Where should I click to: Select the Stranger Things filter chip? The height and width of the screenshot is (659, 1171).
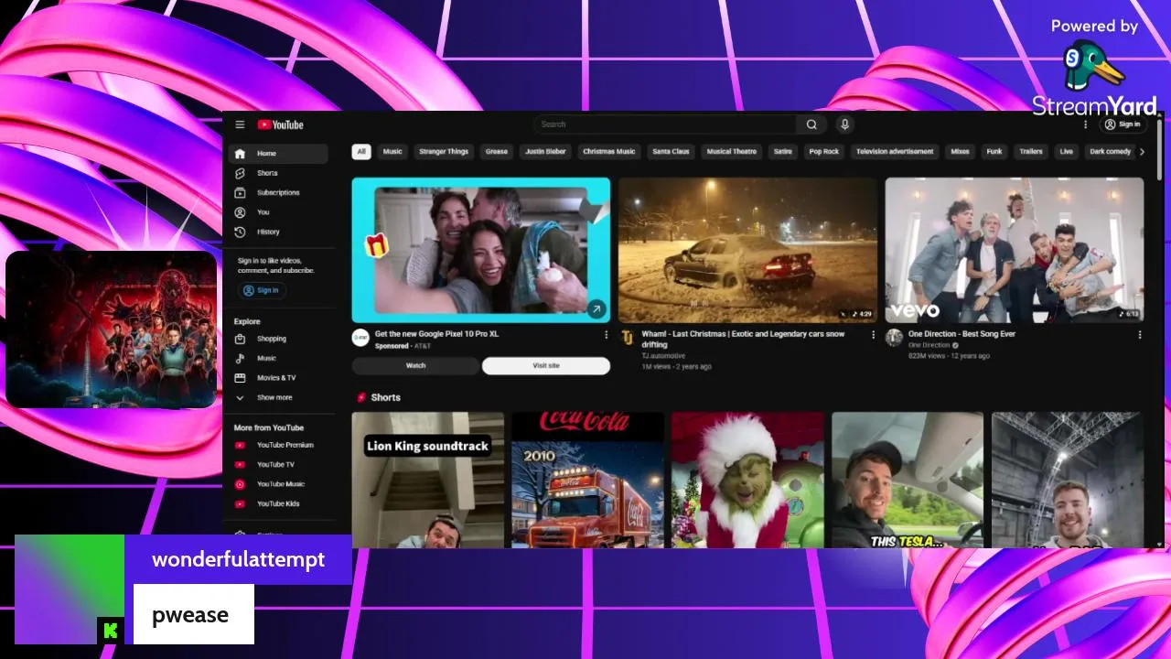coord(444,152)
